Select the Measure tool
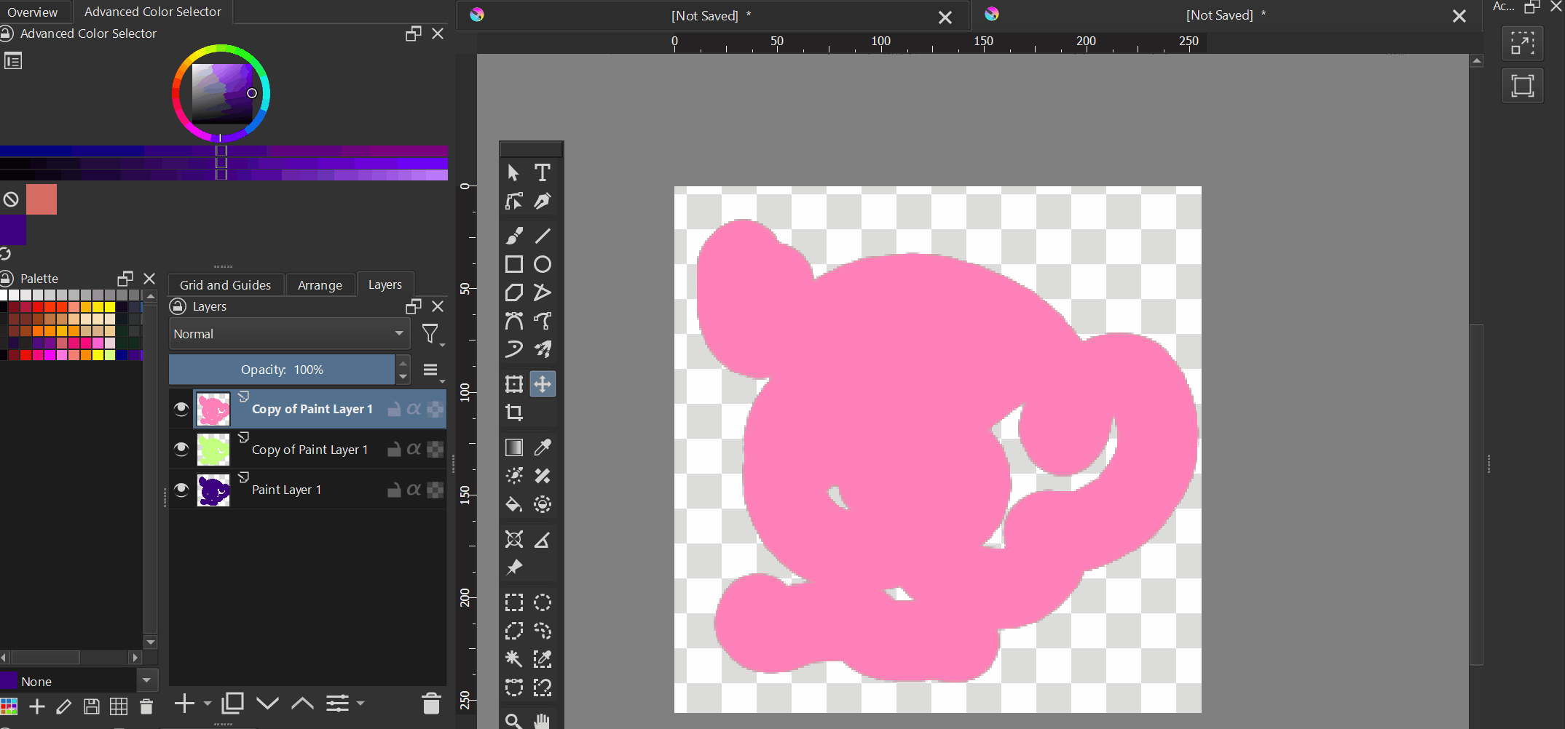This screenshot has height=729, width=1565. pos(543,539)
